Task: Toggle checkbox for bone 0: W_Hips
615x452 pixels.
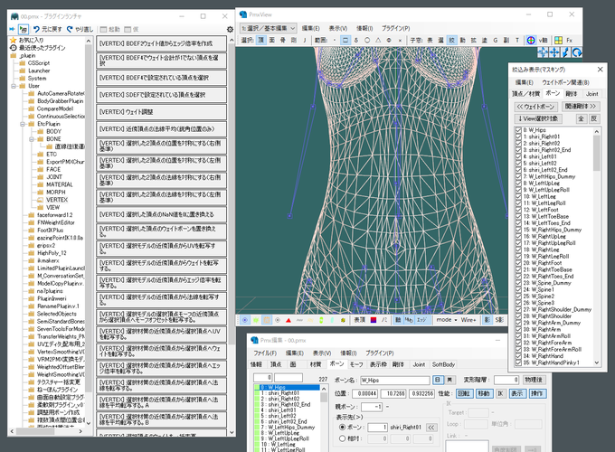Action: click(x=518, y=129)
